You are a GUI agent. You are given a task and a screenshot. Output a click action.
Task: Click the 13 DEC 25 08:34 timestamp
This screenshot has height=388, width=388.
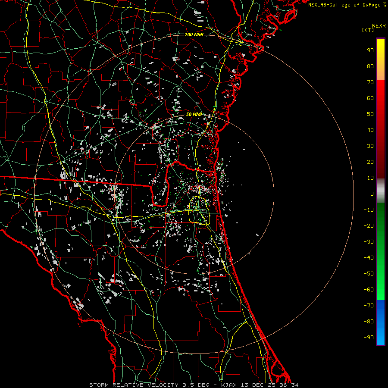pos(270,385)
